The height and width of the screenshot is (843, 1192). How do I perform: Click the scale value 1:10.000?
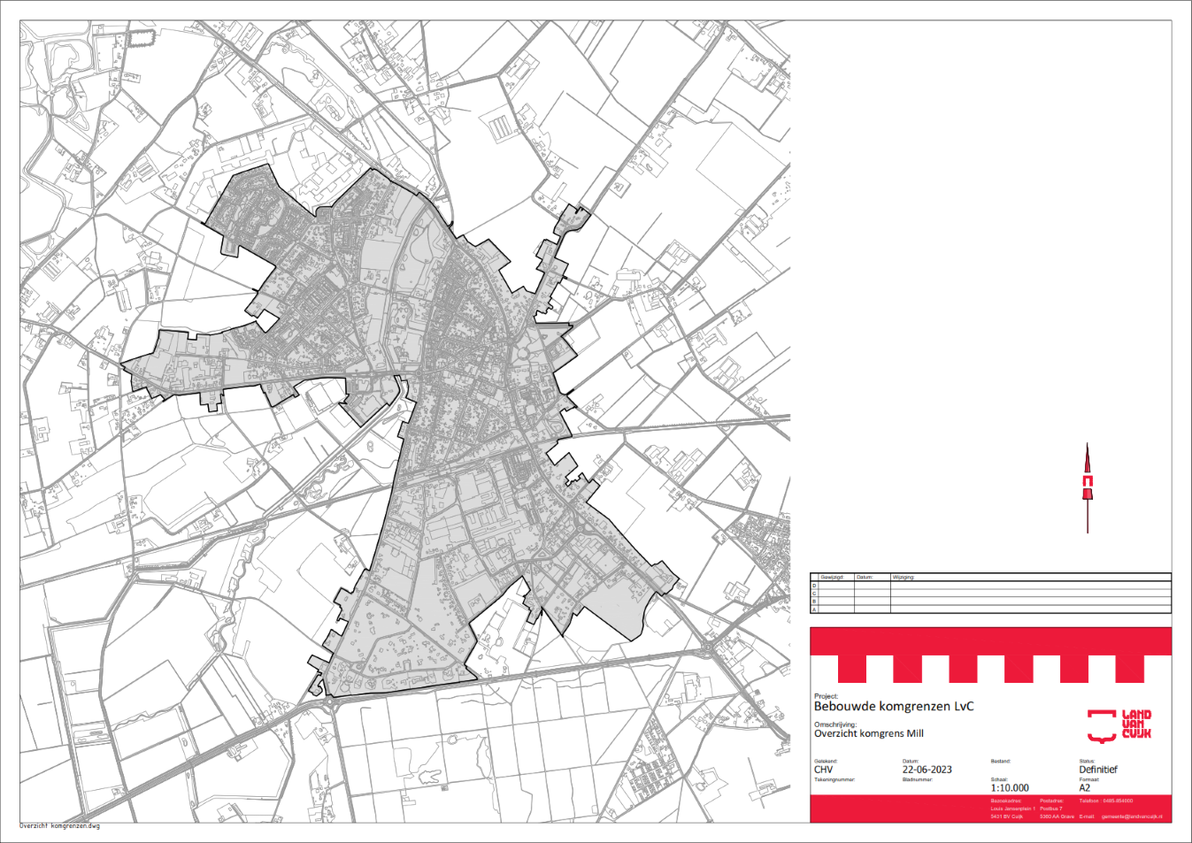(1010, 787)
